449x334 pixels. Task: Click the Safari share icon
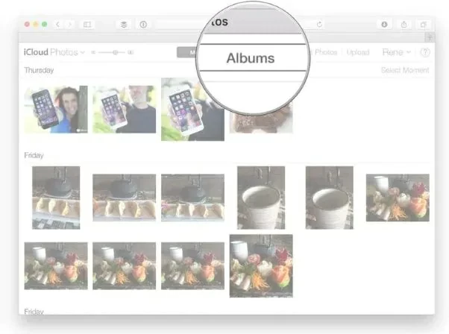[x=404, y=25]
